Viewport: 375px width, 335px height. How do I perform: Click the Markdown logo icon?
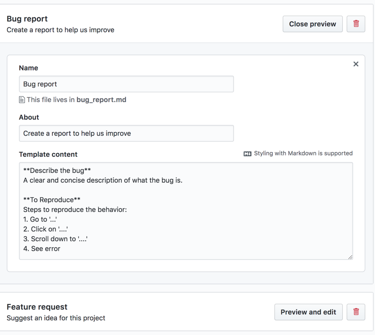click(x=248, y=154)
